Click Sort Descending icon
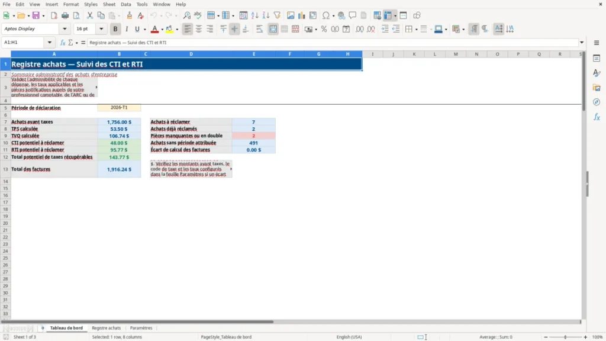Screen dimensions: 606x341 pyautogui.click(x=266, y=15)
